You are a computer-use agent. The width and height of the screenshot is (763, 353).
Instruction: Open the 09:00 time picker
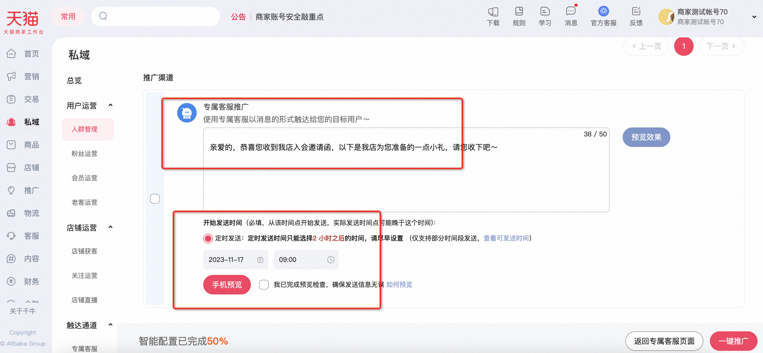point(306,260)
